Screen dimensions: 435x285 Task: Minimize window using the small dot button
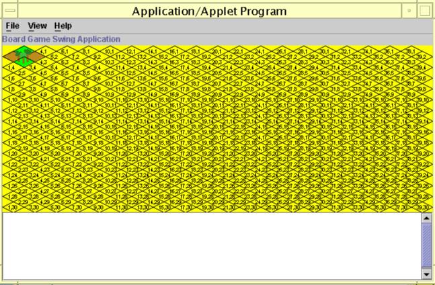coord(409,11)
